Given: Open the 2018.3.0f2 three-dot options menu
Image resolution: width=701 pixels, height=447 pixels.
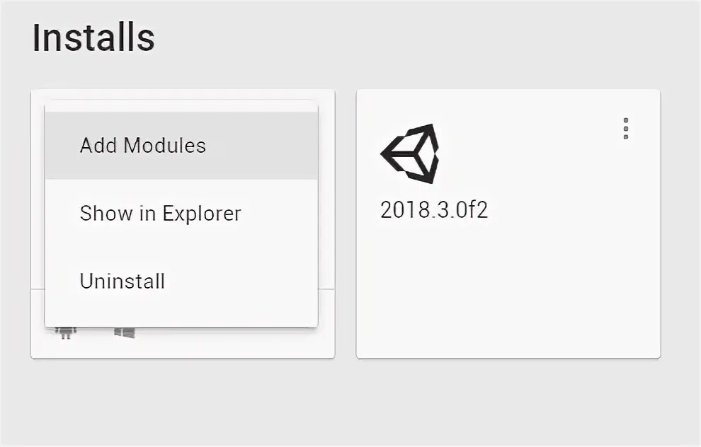Looking at the screenshot, I should click(625, 129).
